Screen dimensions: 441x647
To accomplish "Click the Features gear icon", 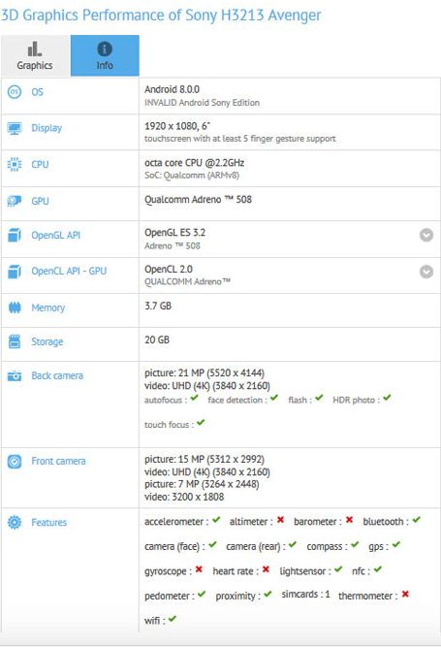I will coord(15,523).
